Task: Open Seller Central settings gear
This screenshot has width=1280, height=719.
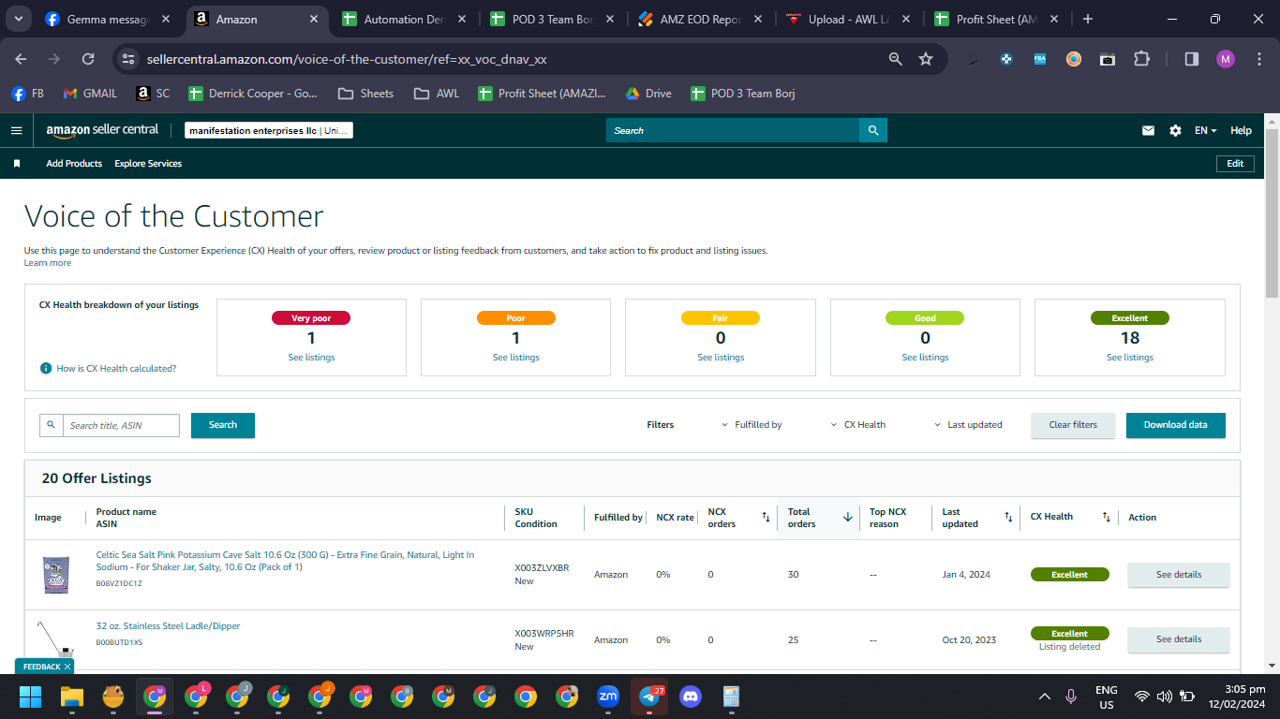Action: 1175,130
